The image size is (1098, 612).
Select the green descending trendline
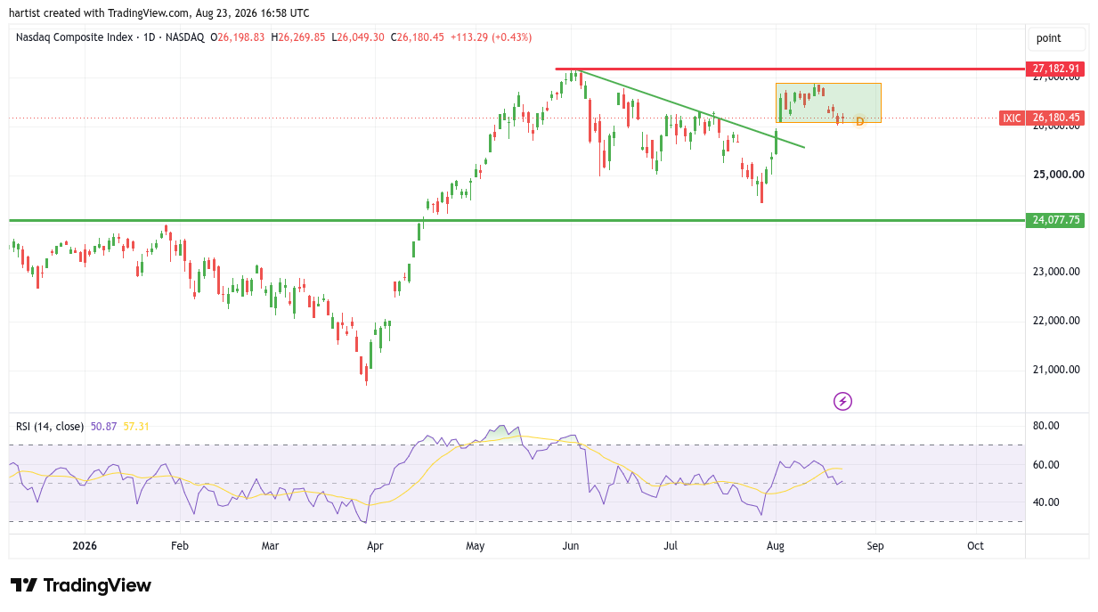[692, 109]
